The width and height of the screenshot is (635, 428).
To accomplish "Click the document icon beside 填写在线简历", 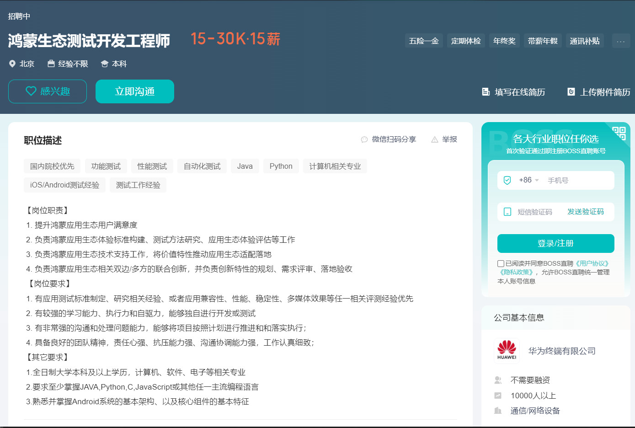I will [x=486, y=92].
